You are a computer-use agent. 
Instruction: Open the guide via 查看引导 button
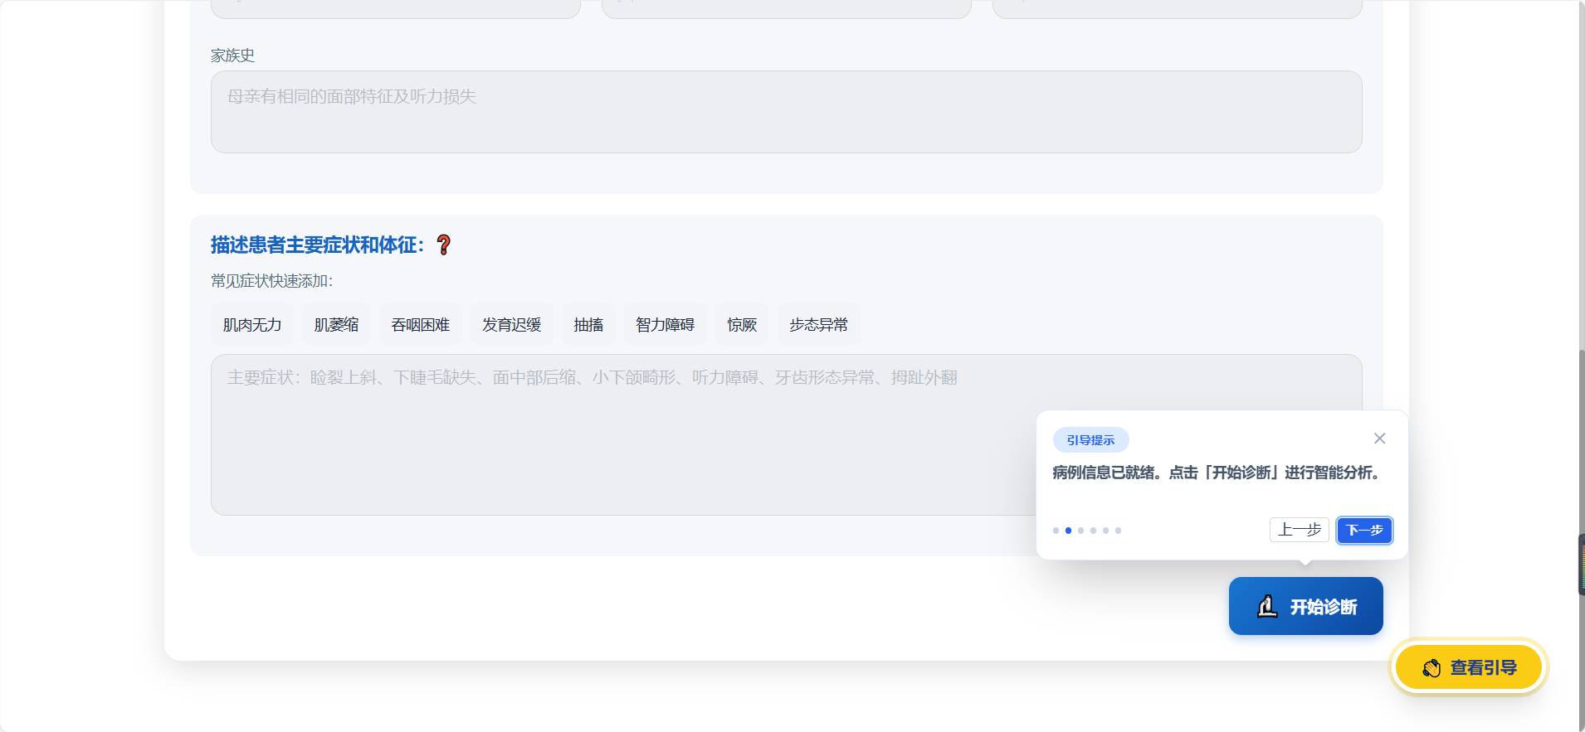pyautogui.click(x=1468, y=667)
